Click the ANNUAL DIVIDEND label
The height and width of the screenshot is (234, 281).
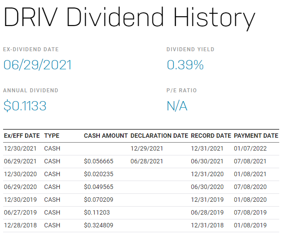tap(30, 91)
